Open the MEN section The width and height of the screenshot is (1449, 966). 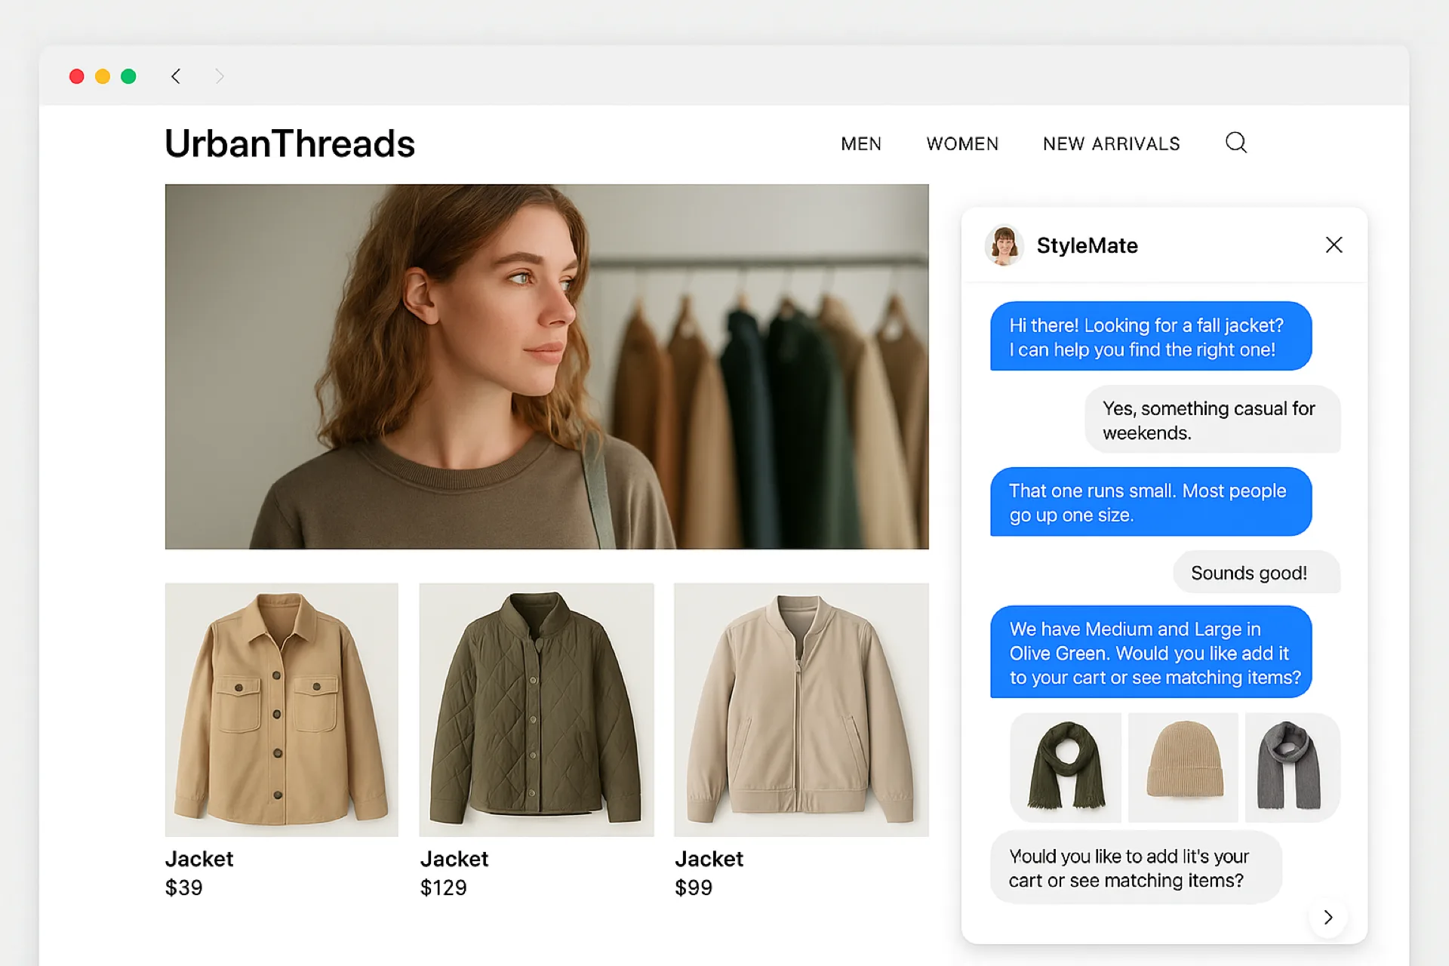861,143
